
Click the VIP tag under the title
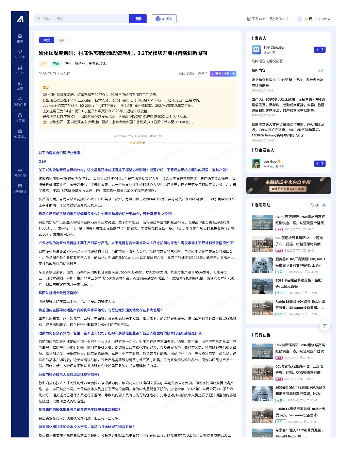point(43,64)
